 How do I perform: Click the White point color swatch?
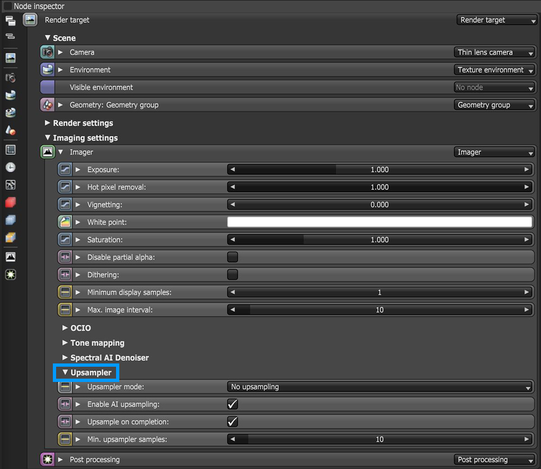pyautogui.click(x=379, y=222)
